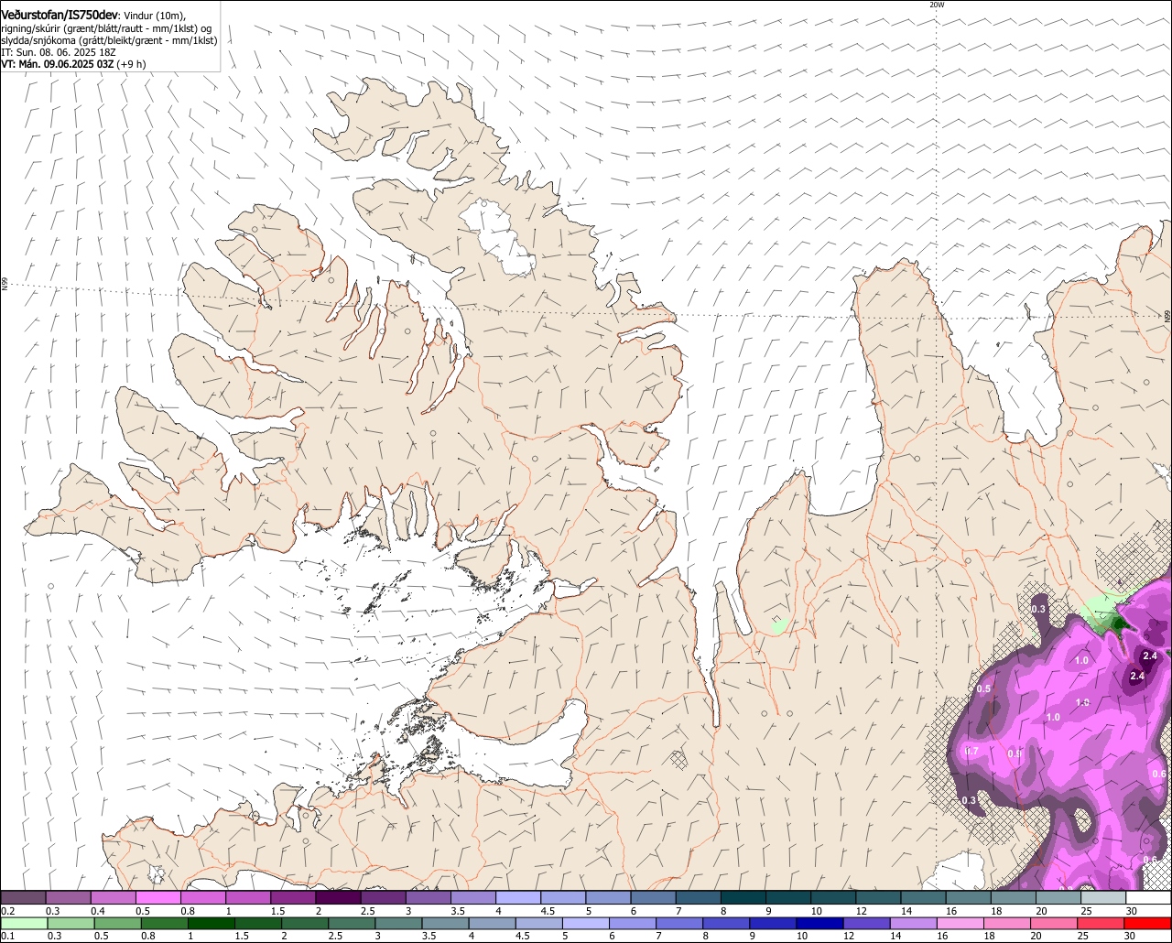Image resolution: width=1172 pixels, height=943 pixels.
Task: Click the '0.1' label under the lower legend
Action: point(7,937)
